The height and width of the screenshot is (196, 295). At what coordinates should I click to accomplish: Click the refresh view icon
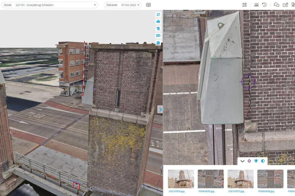158,15
